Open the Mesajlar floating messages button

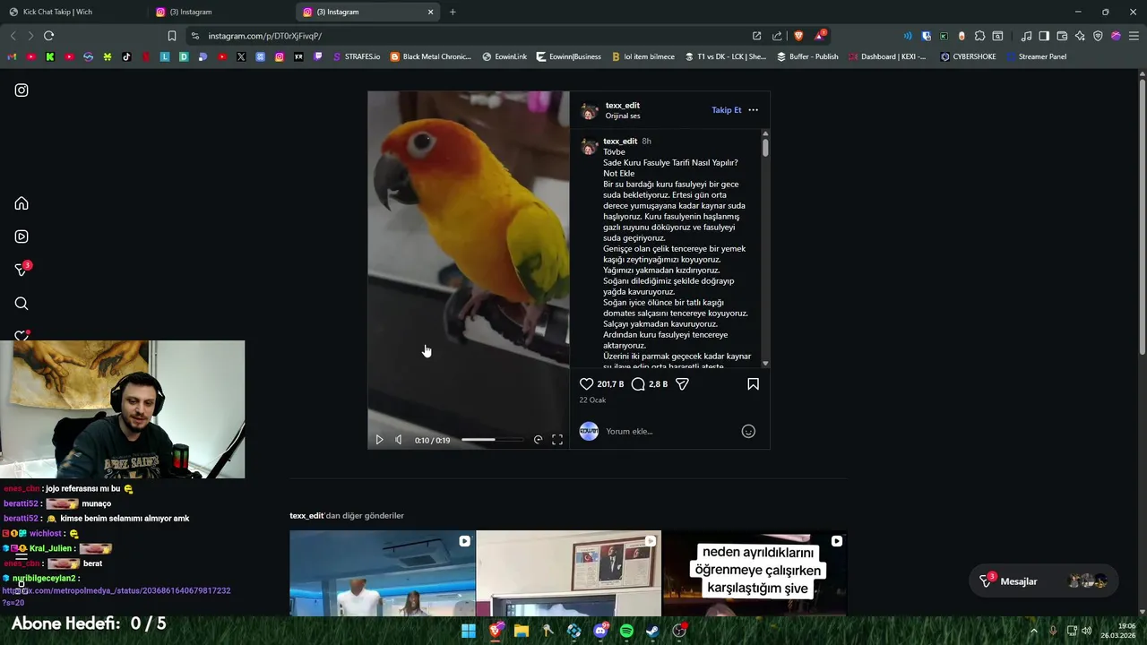point(1043,581)
